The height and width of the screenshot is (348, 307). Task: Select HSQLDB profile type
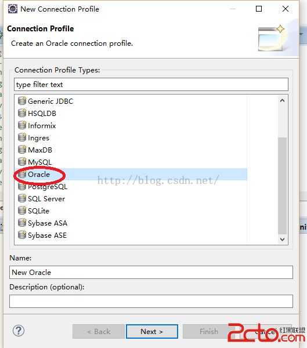pyautogui.click(x=42, y=114)
